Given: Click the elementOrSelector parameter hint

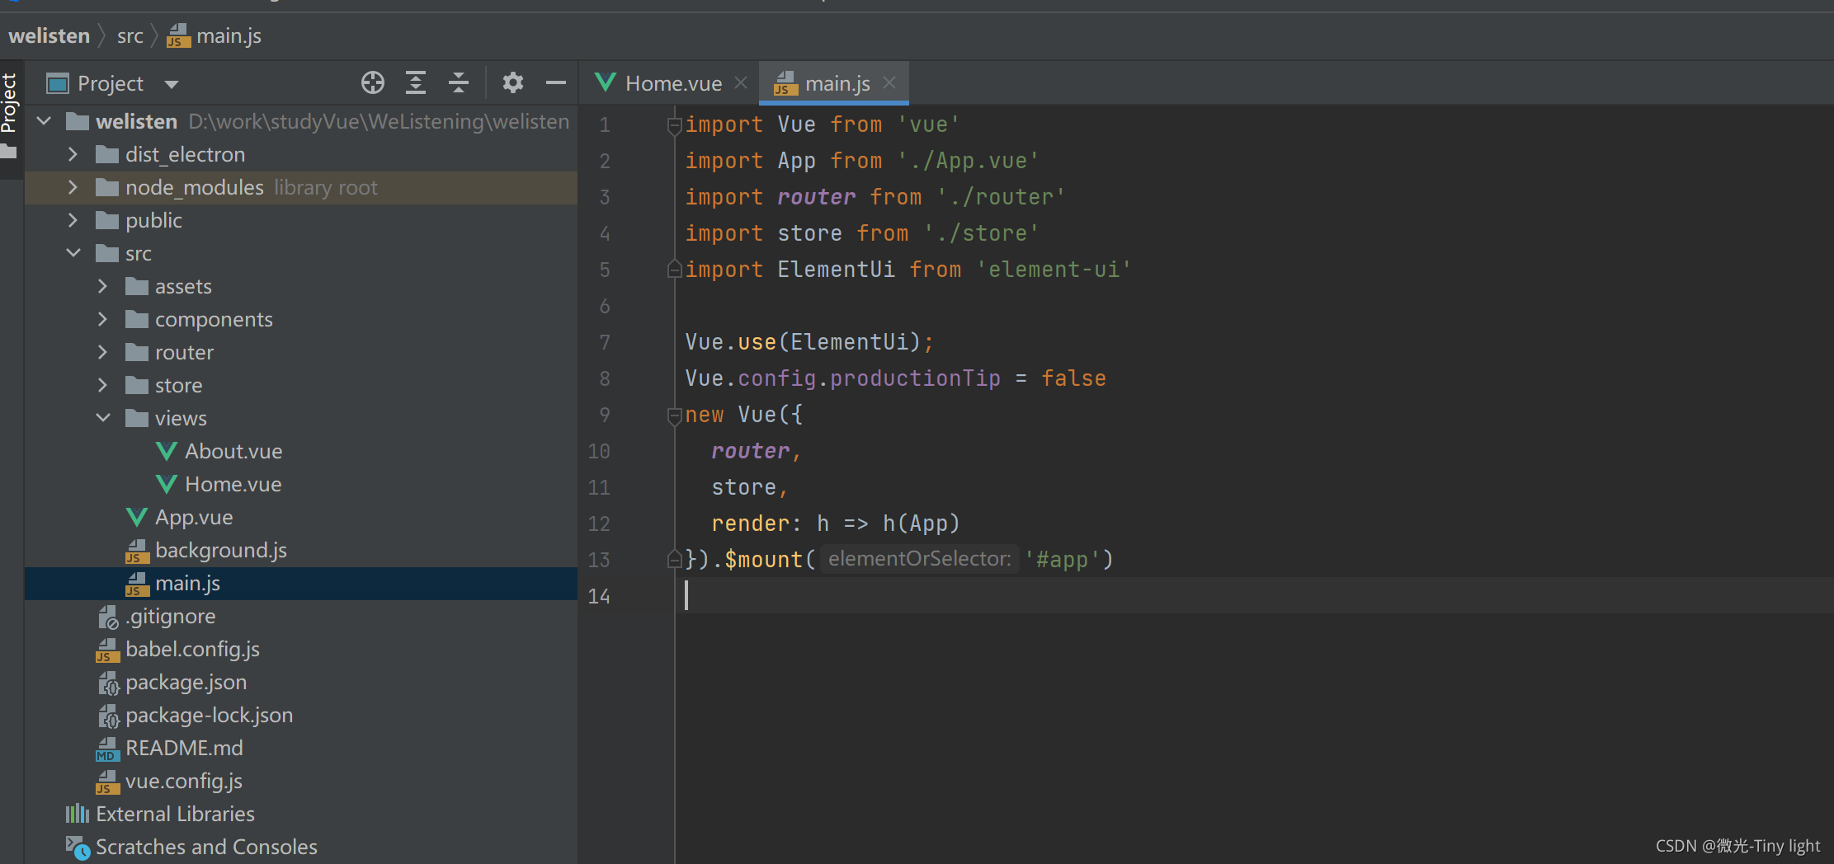Looking at the screenshot, I should pos(919,559).
